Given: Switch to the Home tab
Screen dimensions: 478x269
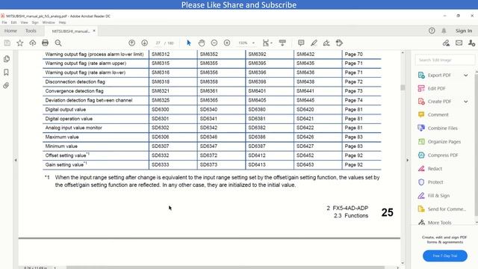Looking at the screenshot, I should pos(10,31).
